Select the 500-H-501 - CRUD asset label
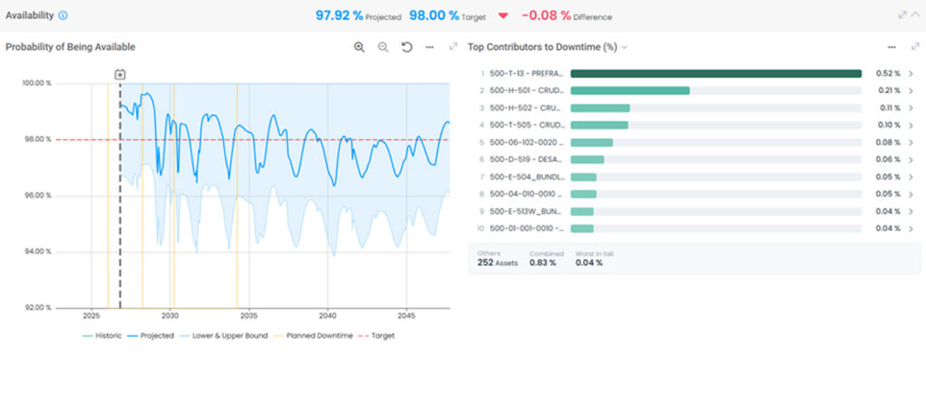This screenshot has height=407, width=926. pyautogui.click(x=527, y=91)
